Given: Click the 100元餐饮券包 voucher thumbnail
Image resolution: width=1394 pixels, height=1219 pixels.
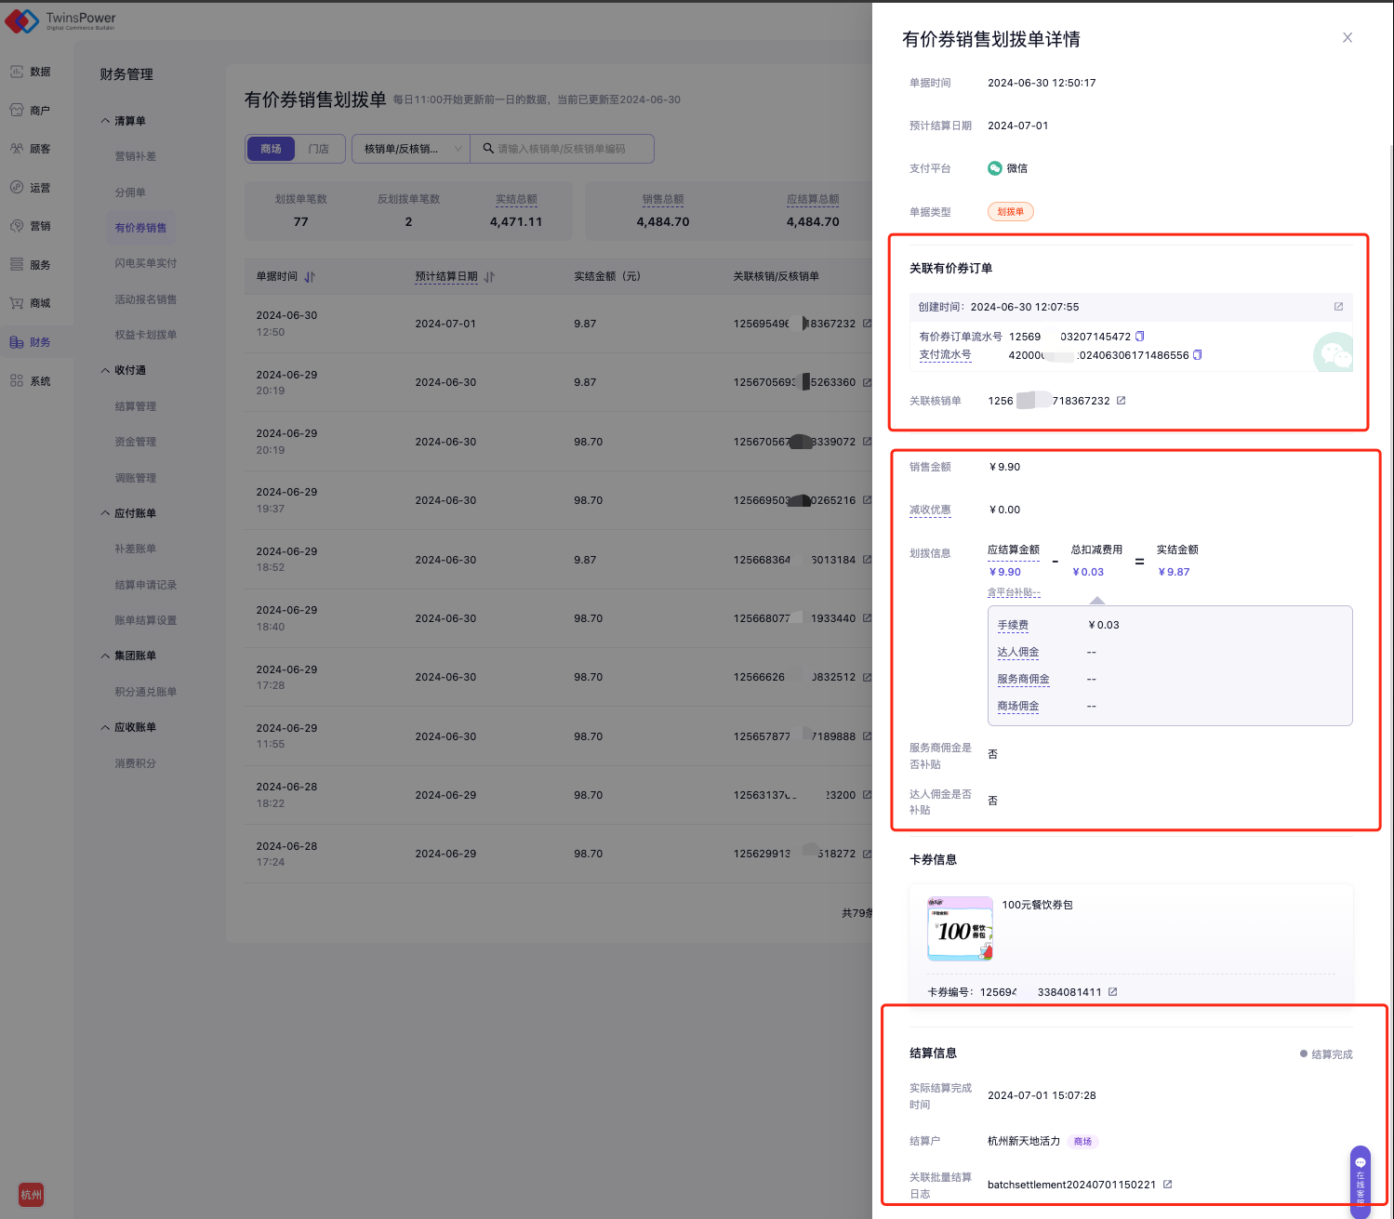Looking at the screenshot, I should point(960,928).
